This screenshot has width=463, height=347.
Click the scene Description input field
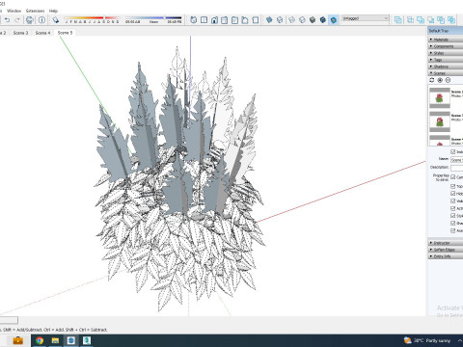(x=456, y=168)
